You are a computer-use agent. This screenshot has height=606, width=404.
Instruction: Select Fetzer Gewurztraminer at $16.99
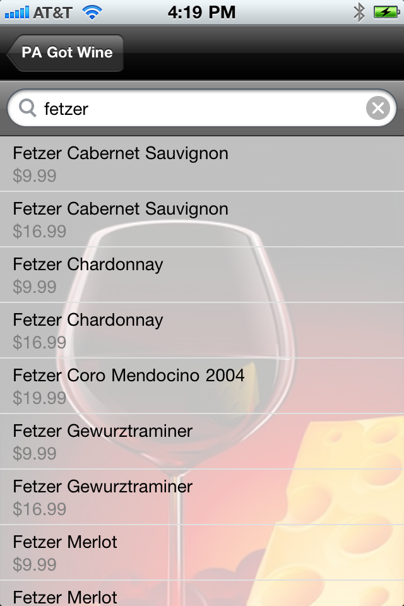pos(202,497)
